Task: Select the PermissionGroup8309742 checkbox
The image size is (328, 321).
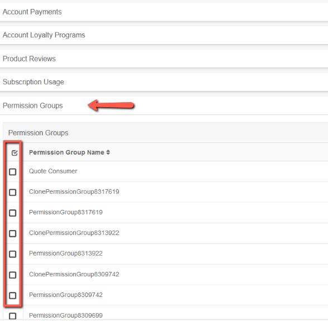Action: (x=12, y=295)
